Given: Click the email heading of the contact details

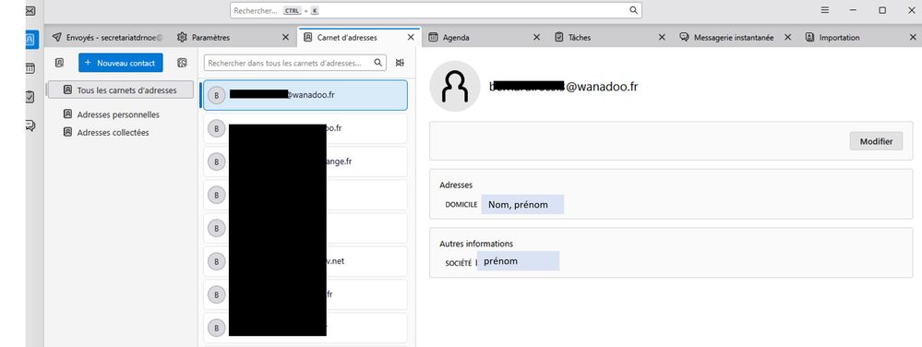Looking at the screenshot, I should click(x=564, y=87).
